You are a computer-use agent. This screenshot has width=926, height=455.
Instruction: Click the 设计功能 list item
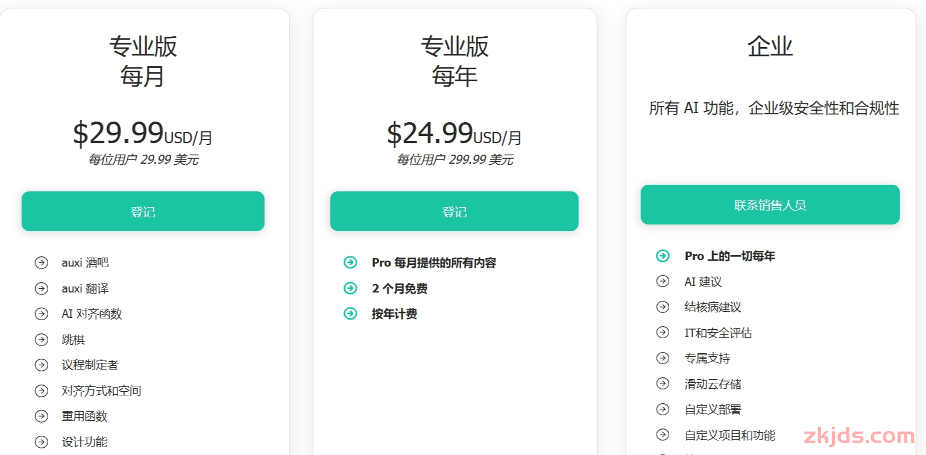click(x=84, y=442)
